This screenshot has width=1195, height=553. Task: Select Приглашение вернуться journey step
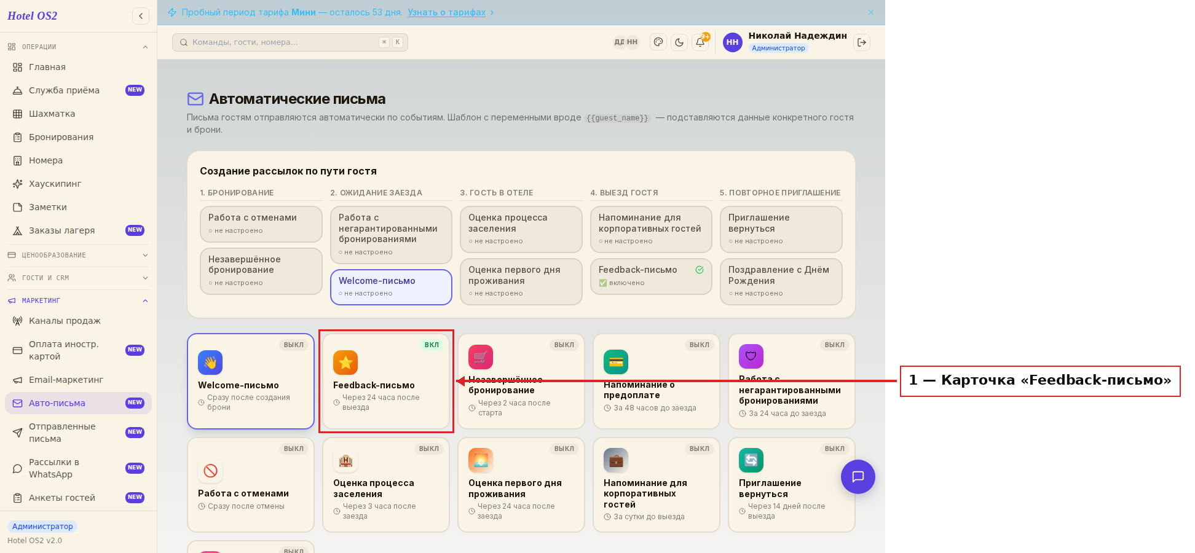coord(781,229)
